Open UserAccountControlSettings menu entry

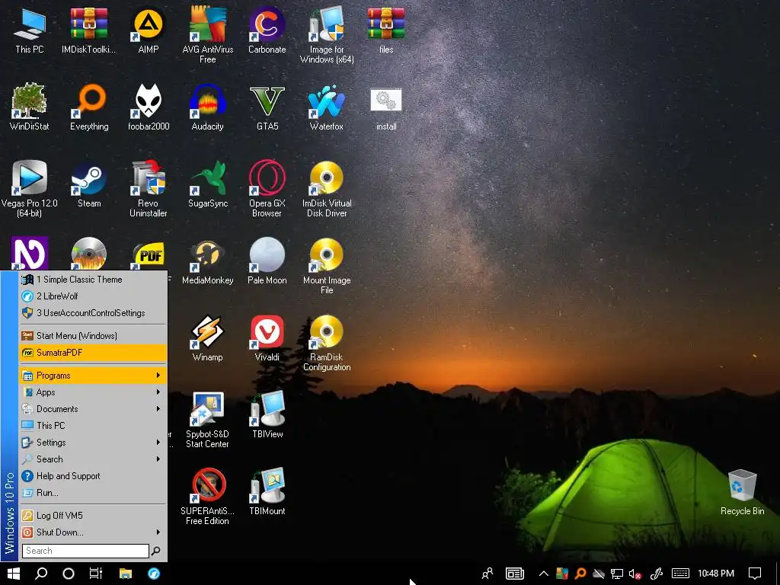93,313
